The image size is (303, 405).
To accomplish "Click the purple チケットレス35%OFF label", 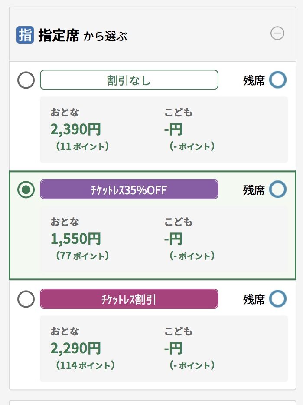I will click(129, 189).
